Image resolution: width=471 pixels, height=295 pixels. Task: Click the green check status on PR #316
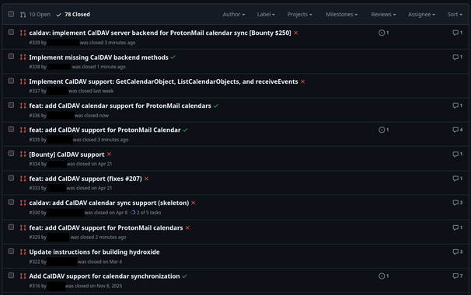[x=184, y=276]
